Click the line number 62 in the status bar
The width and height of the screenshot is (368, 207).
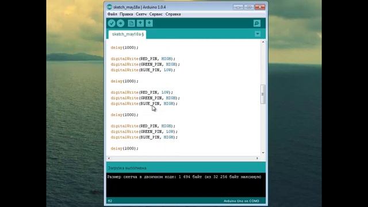[x=110, y=201]
